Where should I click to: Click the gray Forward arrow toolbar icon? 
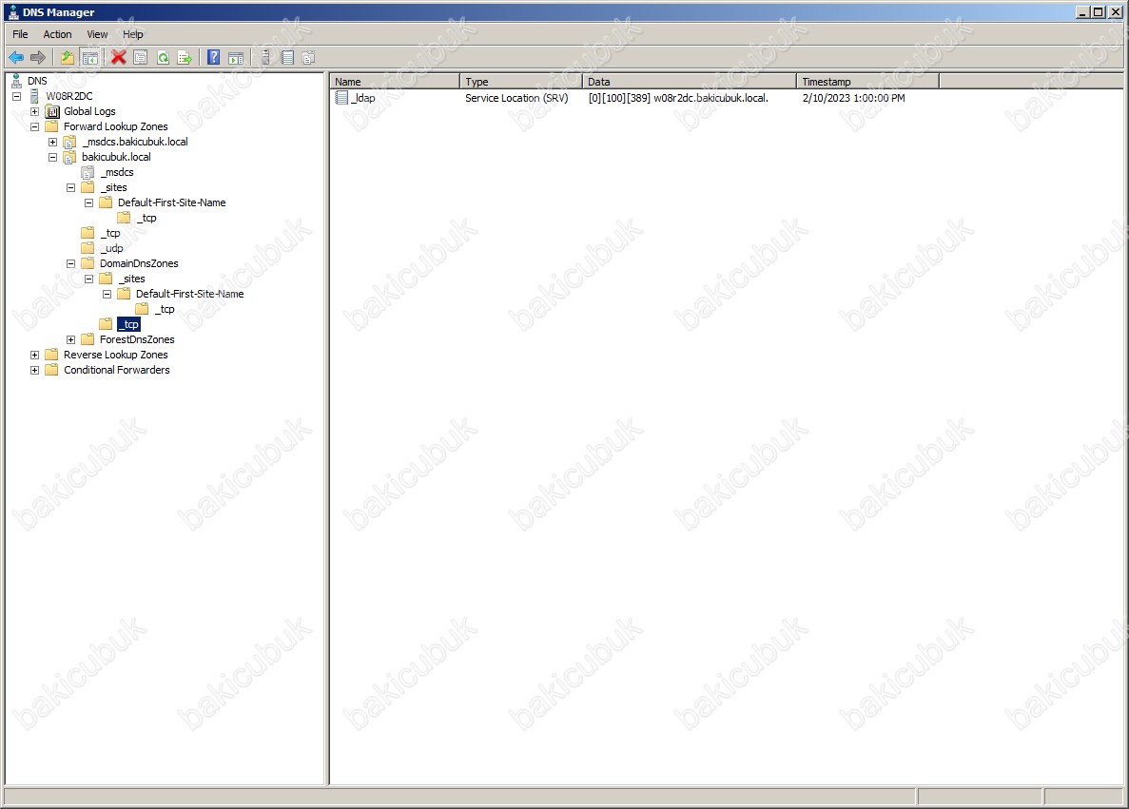click(38, 58)
